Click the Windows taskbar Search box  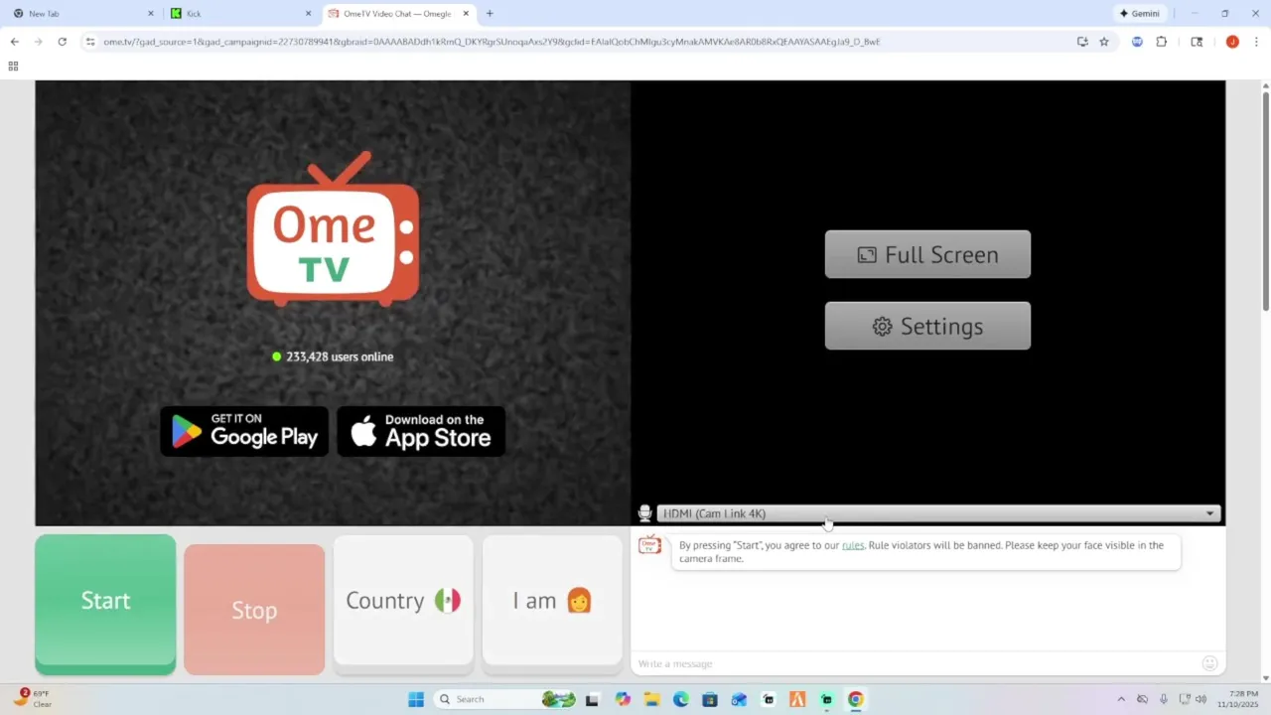pyautogui.click(x=506, y=699)
